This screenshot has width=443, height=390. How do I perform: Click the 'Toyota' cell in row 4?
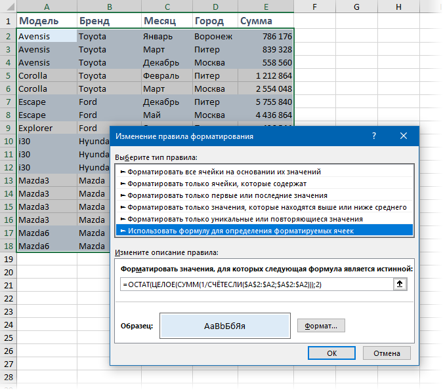[x=110, y=62]
